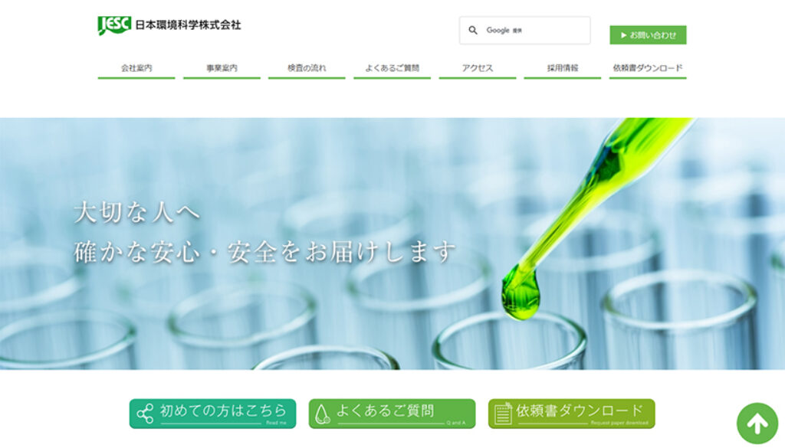The height and width of the screenshot is (448, 785).
Task: Click the magnifying glass search icon
Action: point(473,29)
